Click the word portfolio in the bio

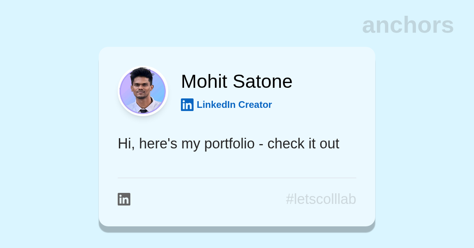229,144
